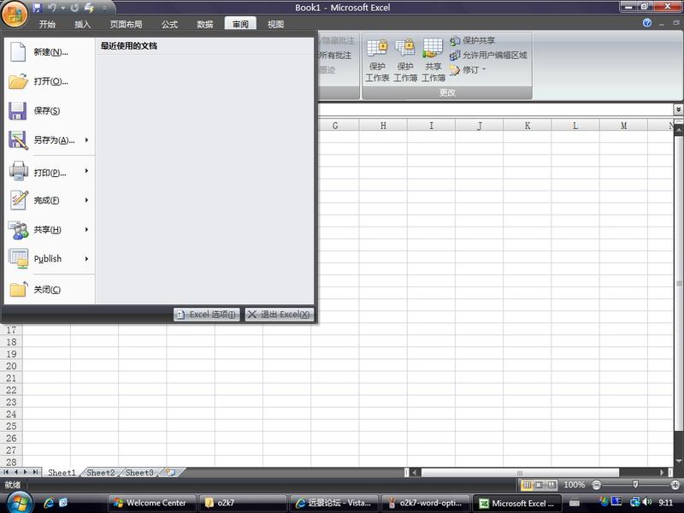Switch to Normal view status icon
This screenshot has height=513, width=684.
click(x=527, y=485)
